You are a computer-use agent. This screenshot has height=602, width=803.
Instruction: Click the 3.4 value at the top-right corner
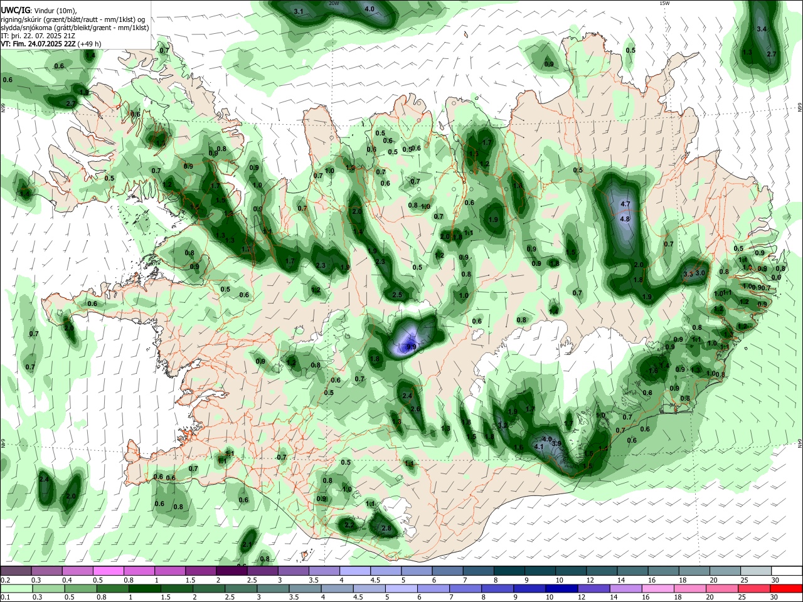pyautogui.click(x=762, y=29)
